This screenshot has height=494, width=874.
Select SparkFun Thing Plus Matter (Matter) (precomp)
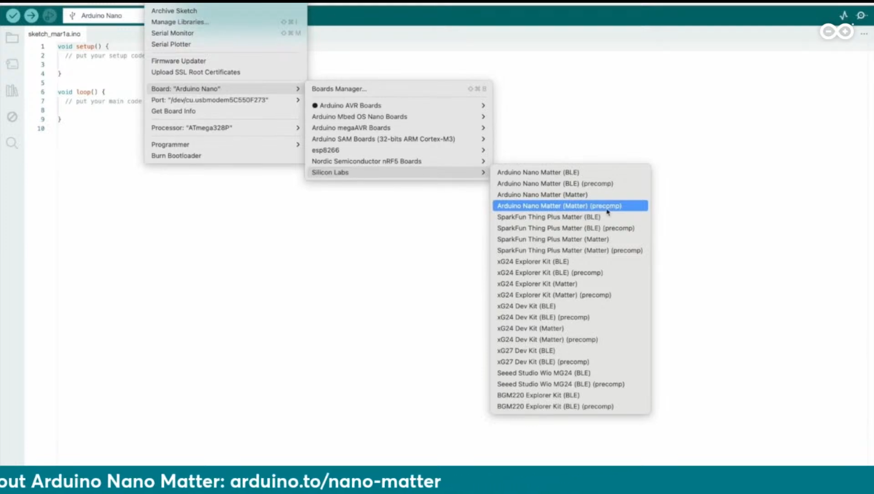point(570,250)
